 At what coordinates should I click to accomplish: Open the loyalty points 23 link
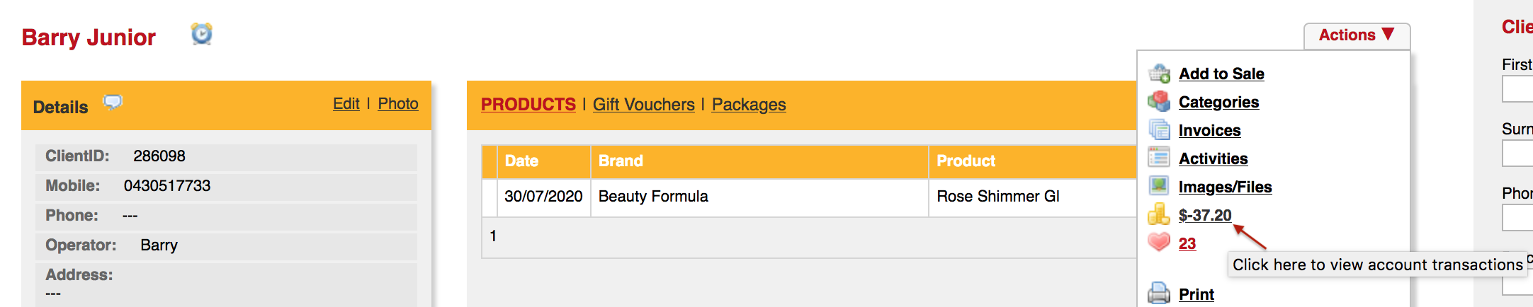(x=1187, y=243)
